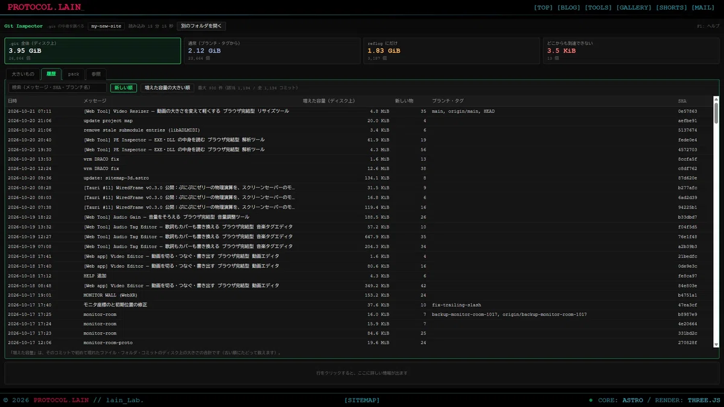The width and height of the screenshot is (724, 407).
Task: Click the my-new-site folder name label
Action: point(106,26)
